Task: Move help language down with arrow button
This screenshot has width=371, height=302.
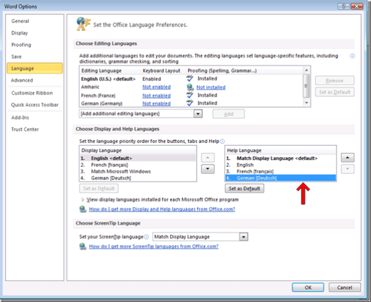Action: coord(348,169)
